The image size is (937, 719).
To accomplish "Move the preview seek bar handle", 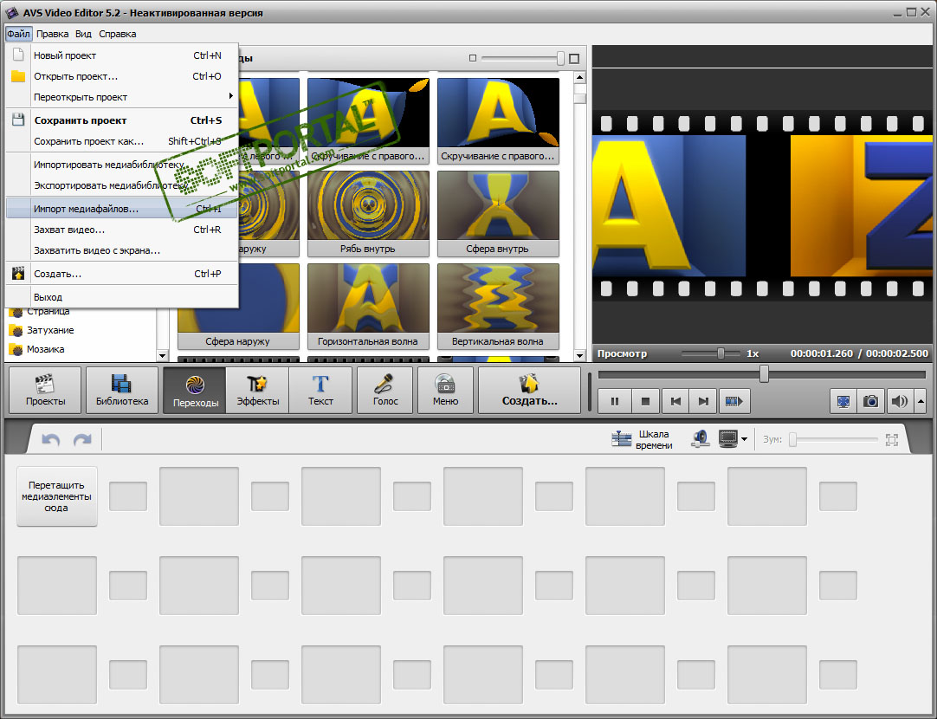I will click(764, 374).
